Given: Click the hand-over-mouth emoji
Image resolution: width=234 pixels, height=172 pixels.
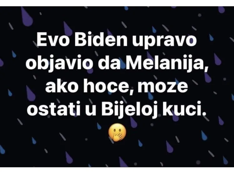Looking at the screenshot, I should point(117,132).
